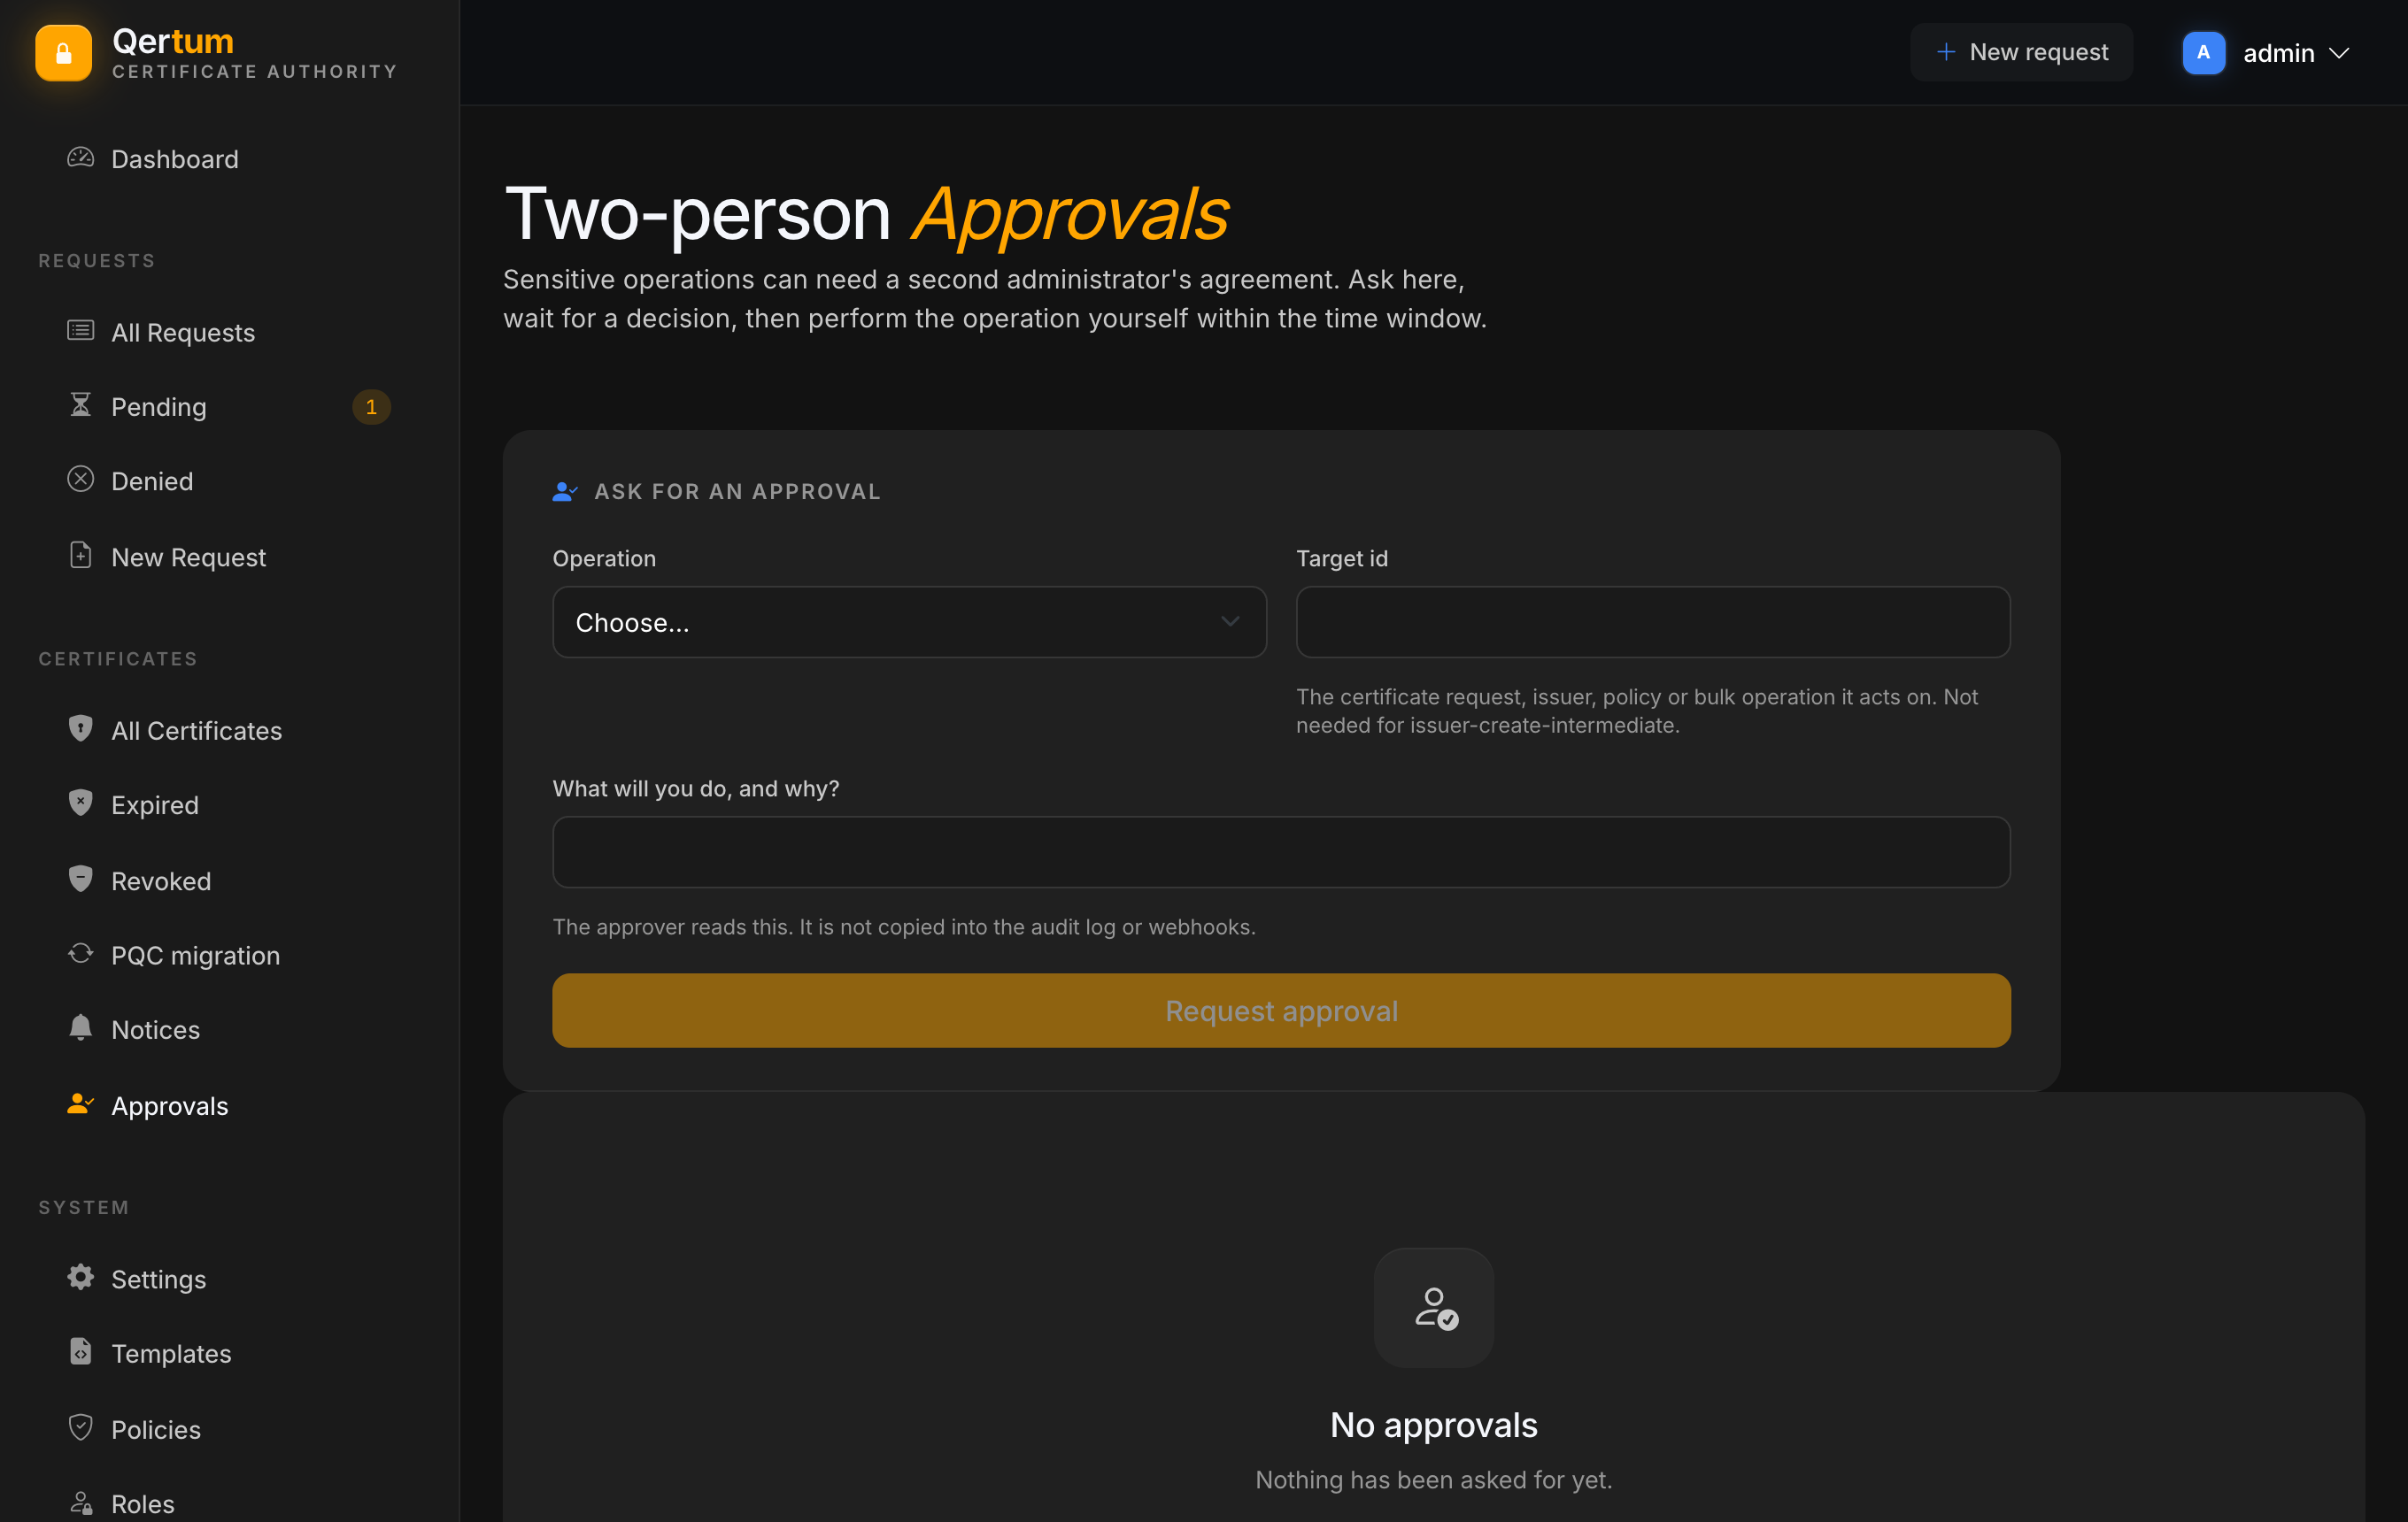
Task: Click the All Requests list icon
Action: (80, 331)
